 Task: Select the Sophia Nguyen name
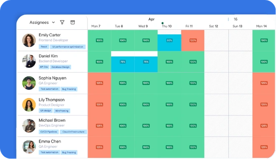coord(52,78)
